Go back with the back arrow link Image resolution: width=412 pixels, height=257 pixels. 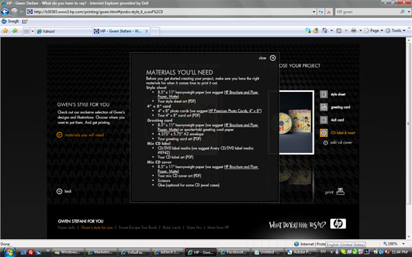(64, 191)
